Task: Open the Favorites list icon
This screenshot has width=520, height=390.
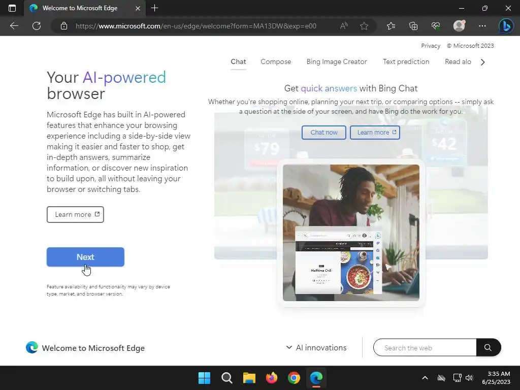Action: pyautogui.click(x=391, y=26)
